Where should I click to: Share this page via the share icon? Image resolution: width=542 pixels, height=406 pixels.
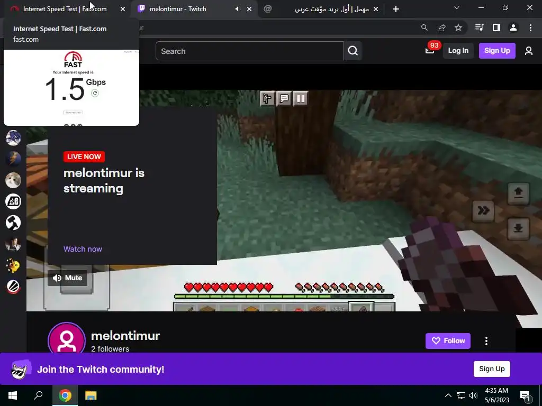point(441,27)
